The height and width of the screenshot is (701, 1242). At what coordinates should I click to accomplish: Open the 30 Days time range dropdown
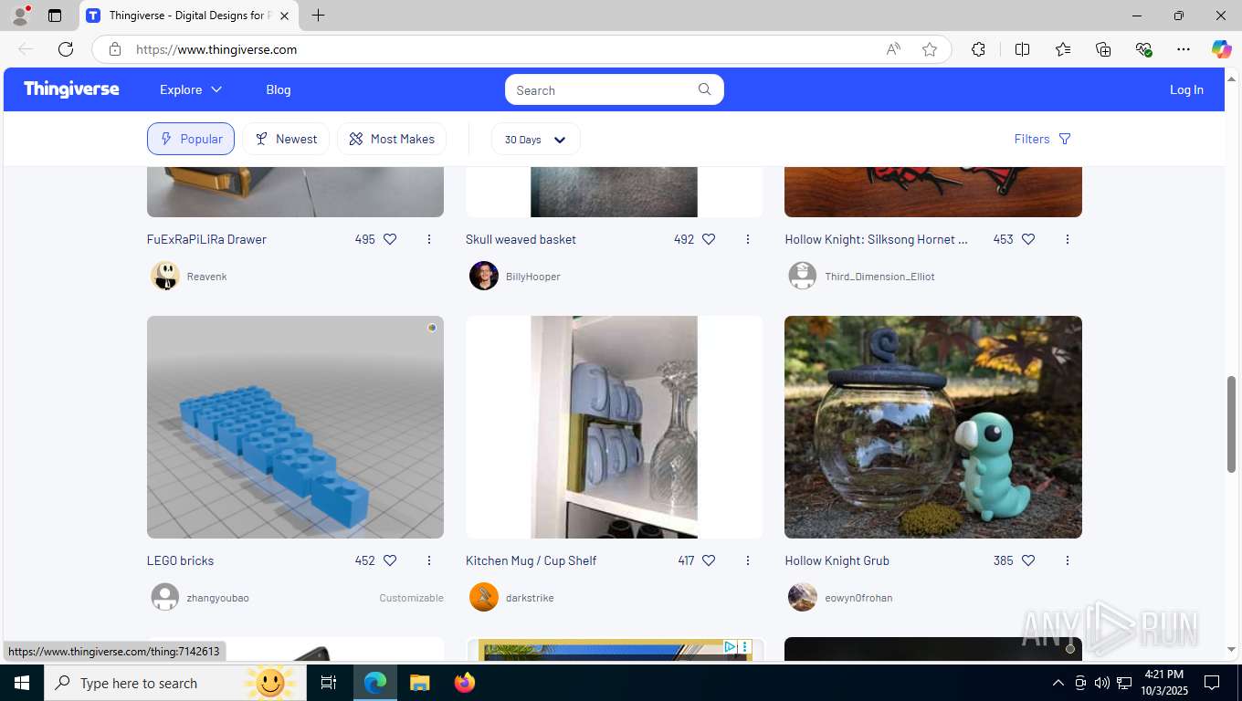click(x=535, y=139)
